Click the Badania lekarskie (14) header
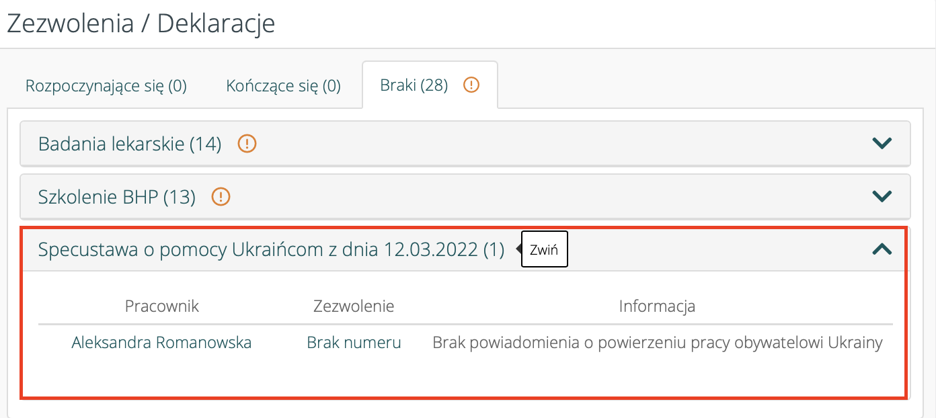Image resolution: width=936 pixels, height=418 pixels. coord(130,144)
